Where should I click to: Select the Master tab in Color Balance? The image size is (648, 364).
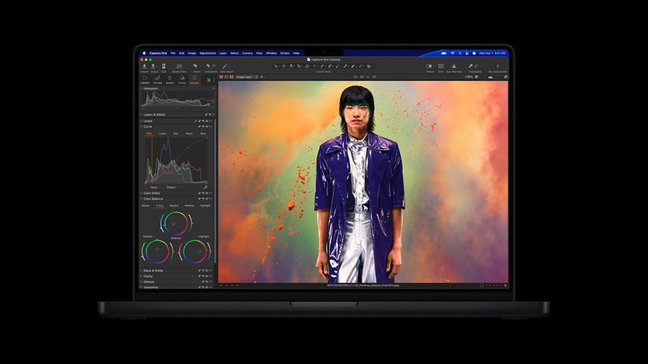[x=146, y=205]
